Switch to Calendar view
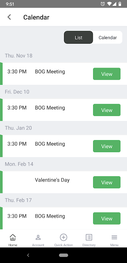 pyautogui.click(x=108, y=37)
